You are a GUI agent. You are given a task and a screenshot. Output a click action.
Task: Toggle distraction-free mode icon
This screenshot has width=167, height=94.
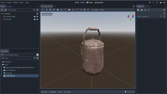tap(134, 6)
